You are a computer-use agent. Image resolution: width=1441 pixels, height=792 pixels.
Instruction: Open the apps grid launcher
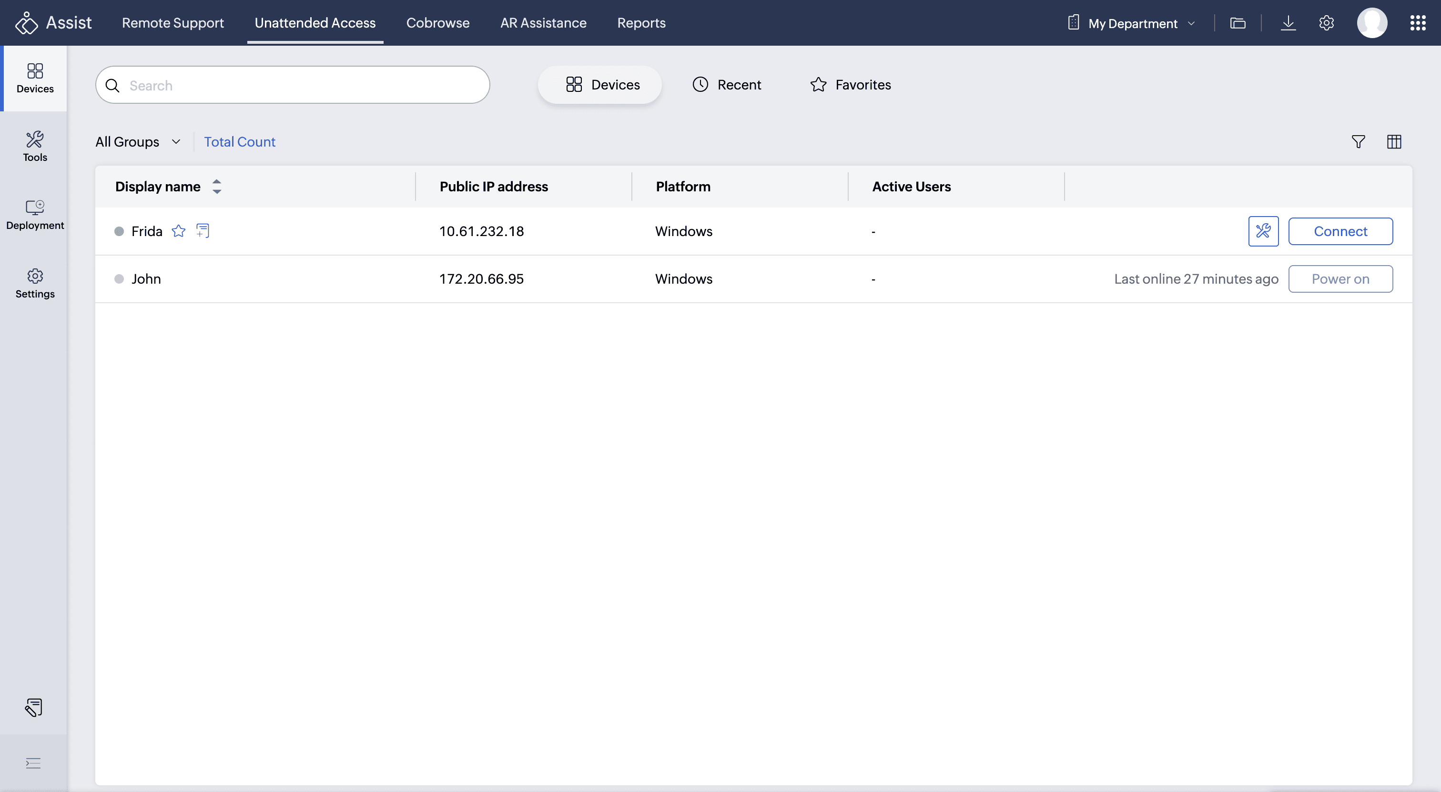tap(1417, 23)
